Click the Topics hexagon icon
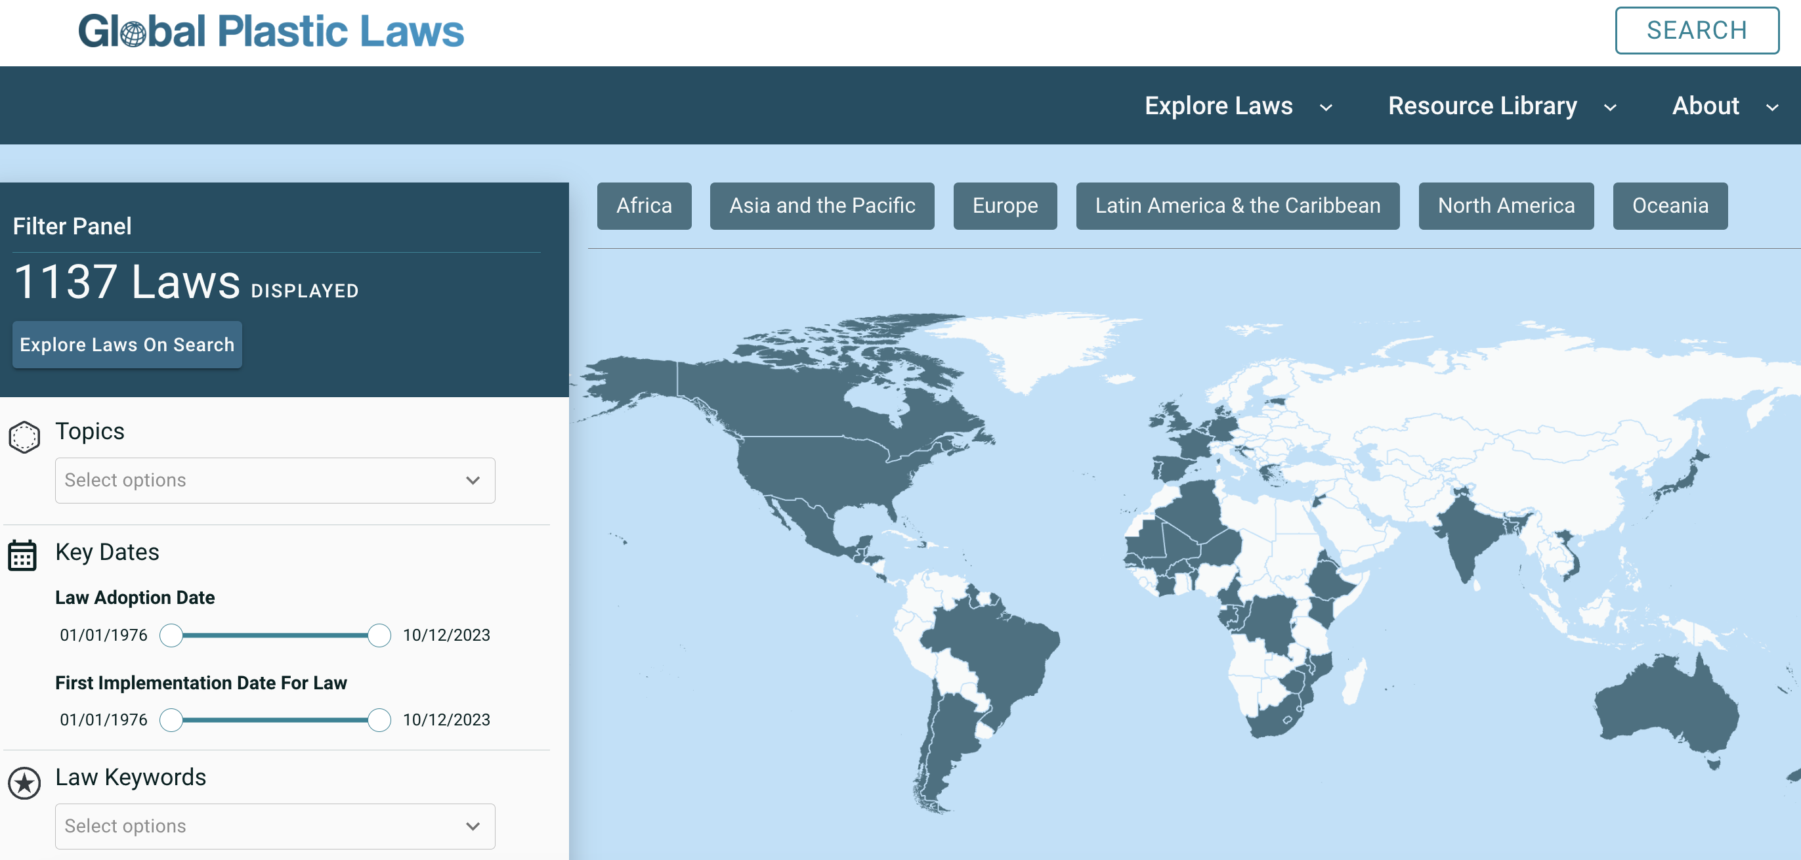Viewport: 1801px width, 860px height. click(24, 437)
